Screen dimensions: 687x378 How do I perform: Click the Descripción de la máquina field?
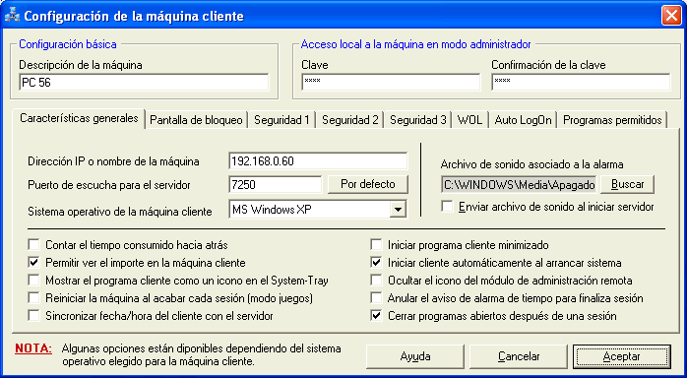[144, 83]
